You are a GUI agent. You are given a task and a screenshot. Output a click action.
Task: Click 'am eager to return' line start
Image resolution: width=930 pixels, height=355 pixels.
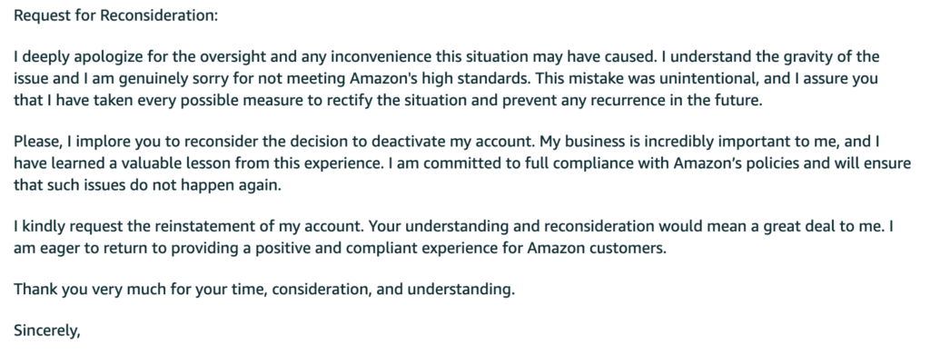(73, 249)
